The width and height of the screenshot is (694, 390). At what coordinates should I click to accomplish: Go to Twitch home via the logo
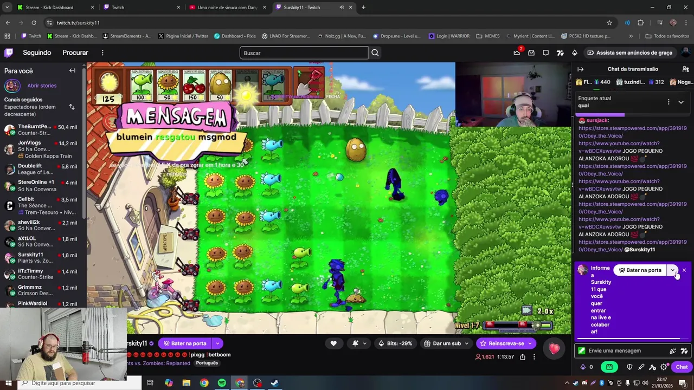[x=9, y=53]
